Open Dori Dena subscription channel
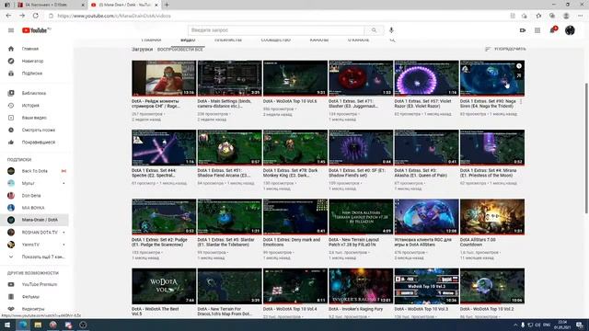 coord(35,196)
